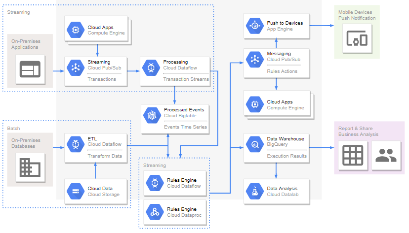Click the spreadsheet grid icon under Report & Share
This screenshot has width=409, height=233.
pos(353,156)
